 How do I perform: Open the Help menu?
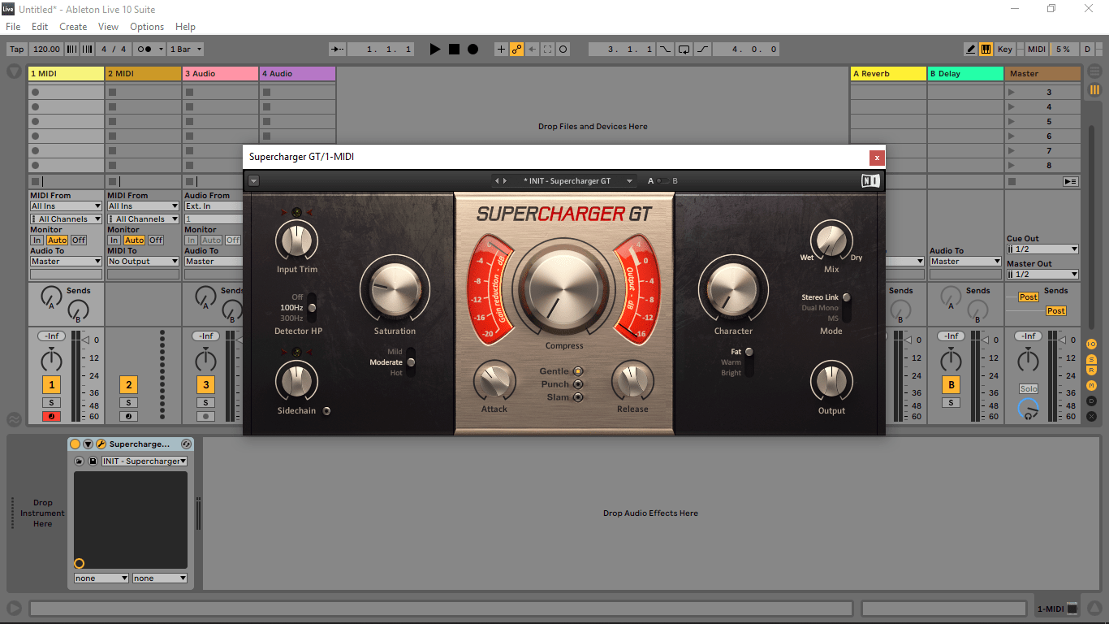point(185,27)
